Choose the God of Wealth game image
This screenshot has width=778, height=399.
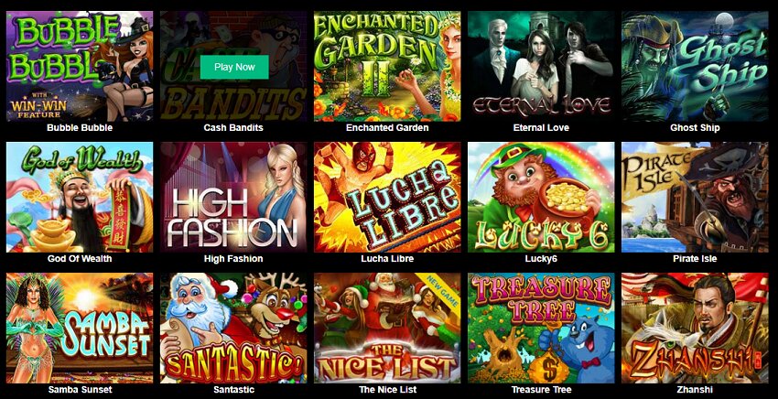(x=80, y=197)
